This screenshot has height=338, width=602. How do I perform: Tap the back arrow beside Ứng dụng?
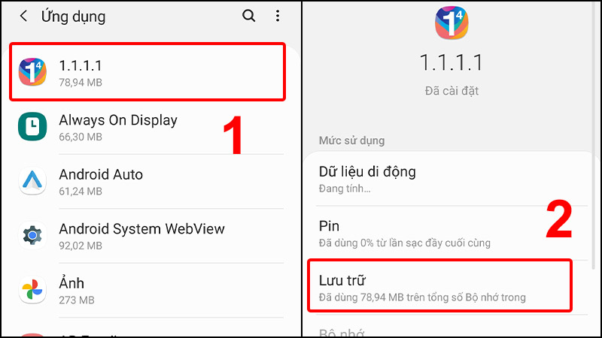(x=24, y=16)
